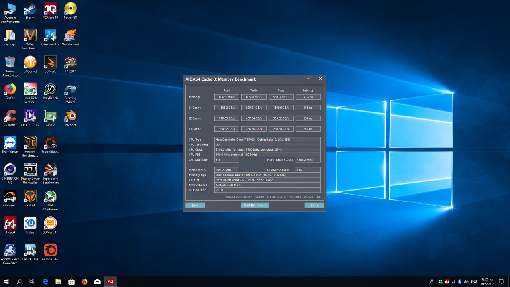The height and width of the screenshot is (287, 510).
Task: Select the HWiNFO64 desktop icon
Action: tap(30, 252)
